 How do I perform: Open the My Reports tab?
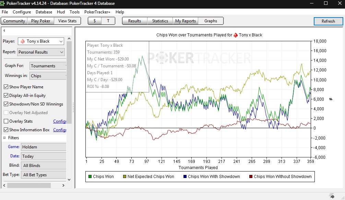[x=186, y=21]
